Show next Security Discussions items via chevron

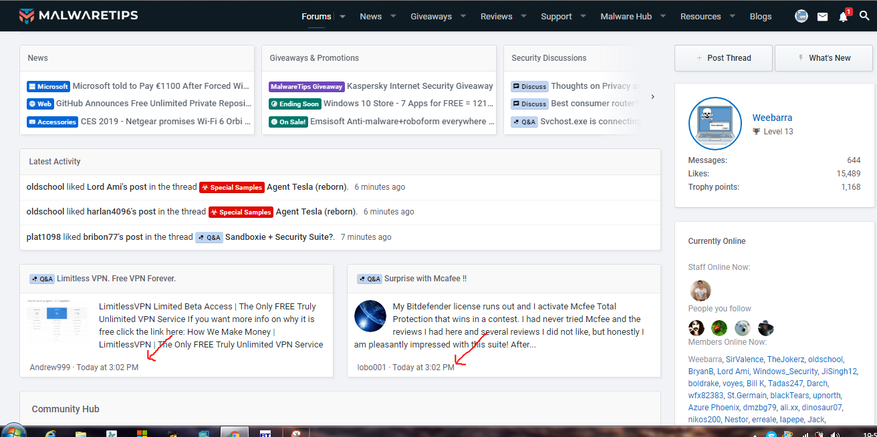652,97
